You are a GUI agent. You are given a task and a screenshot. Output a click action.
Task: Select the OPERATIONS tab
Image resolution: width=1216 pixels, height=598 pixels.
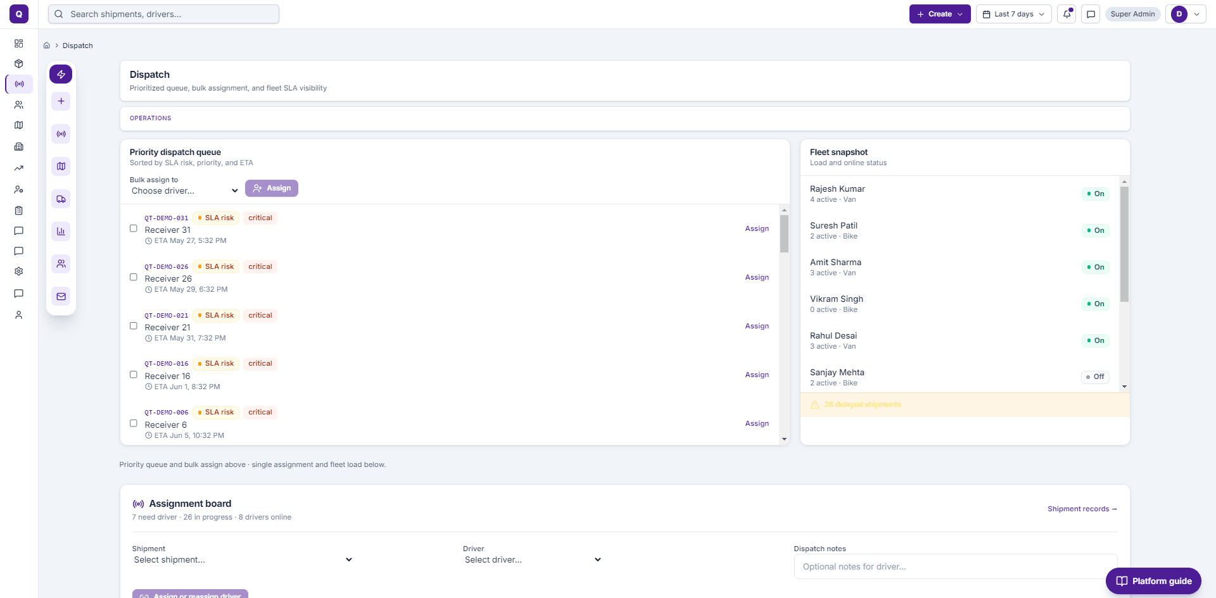click(x=151, y=118)
